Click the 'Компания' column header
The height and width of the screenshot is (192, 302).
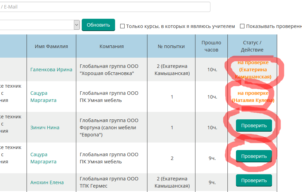click(112, 46)
